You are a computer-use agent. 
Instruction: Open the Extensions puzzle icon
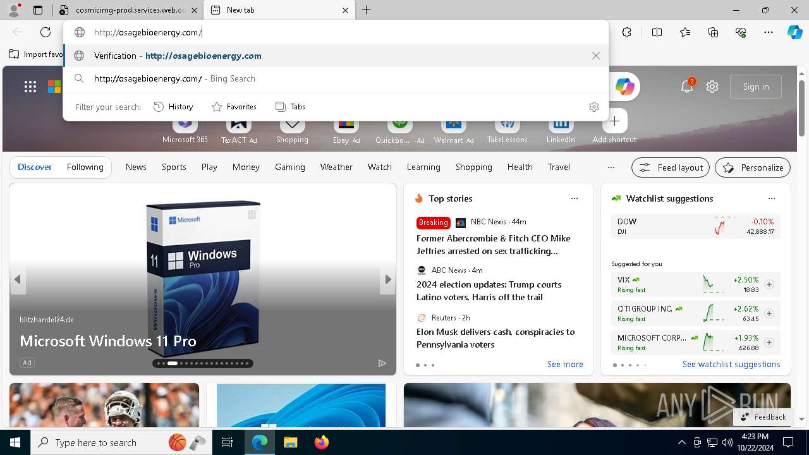(x=626, y=32)
